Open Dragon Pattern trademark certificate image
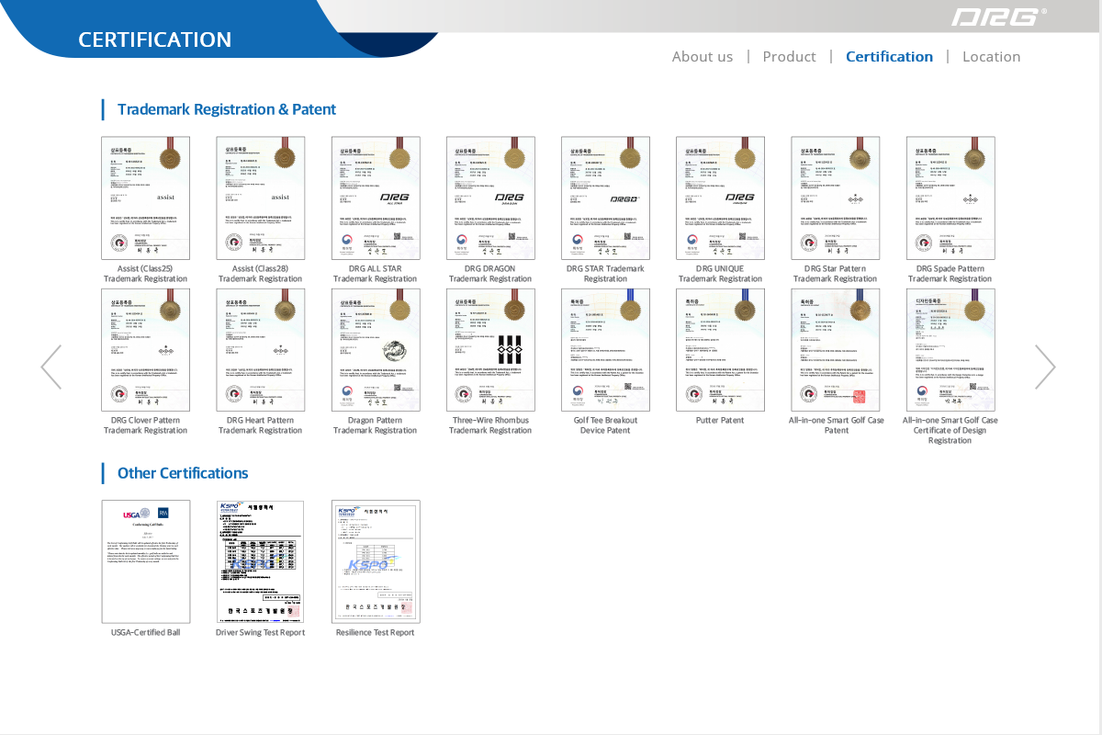The image size is (1102, 735). pyautogui.click(x=376, y=350)
